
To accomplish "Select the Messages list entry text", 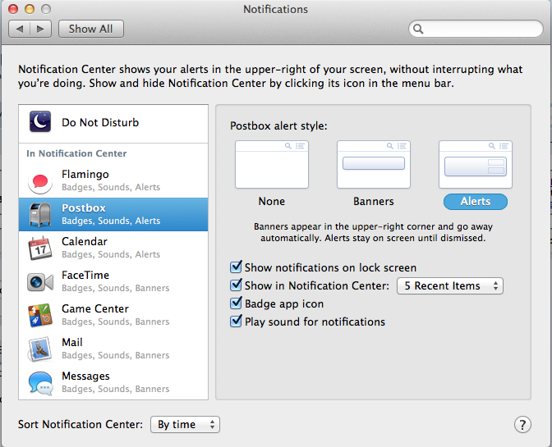I will [x=85, y=376].
